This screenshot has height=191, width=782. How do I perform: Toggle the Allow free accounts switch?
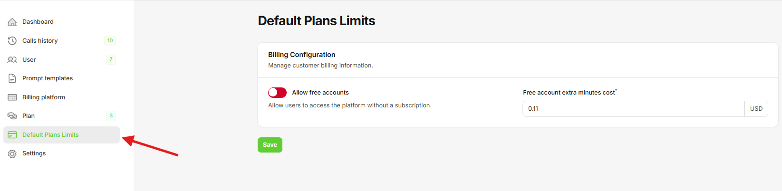(277, 93)
